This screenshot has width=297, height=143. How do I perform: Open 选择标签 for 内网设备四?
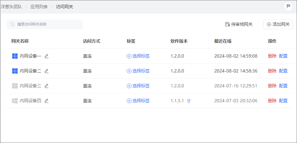pyautogui.click(x=138, y=101)
